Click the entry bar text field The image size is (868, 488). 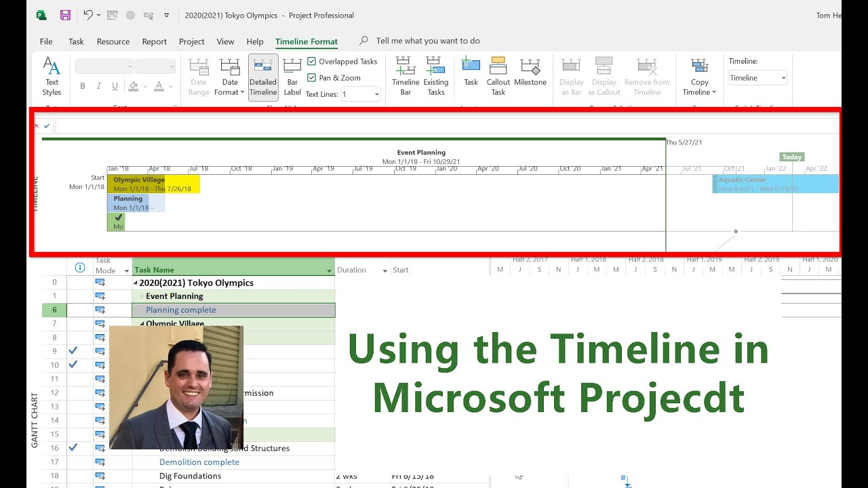[446, 125]
